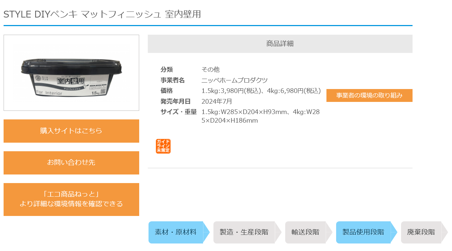Click the size text 1.5kg:W285×D204×H93mm
Screen dimensions: 452x251
[244, 112]
